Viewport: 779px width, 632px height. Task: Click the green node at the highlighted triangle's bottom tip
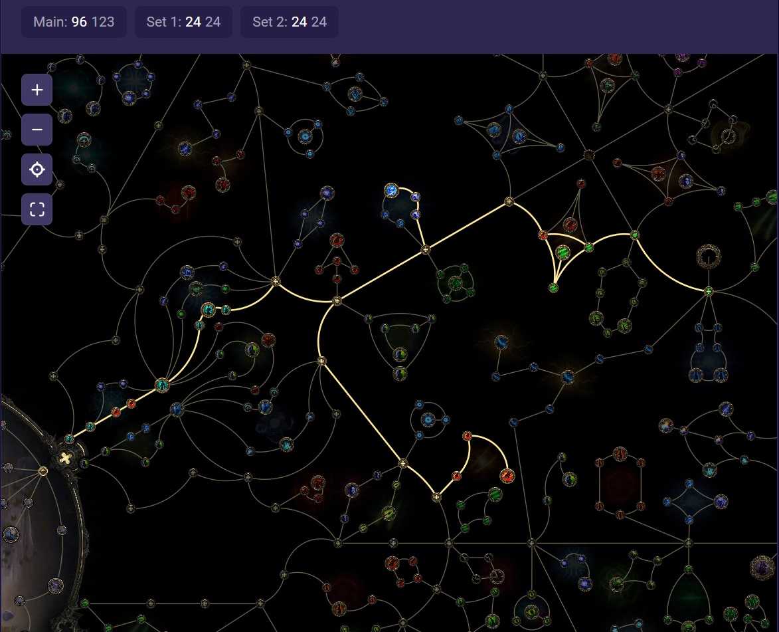(553, 287)
